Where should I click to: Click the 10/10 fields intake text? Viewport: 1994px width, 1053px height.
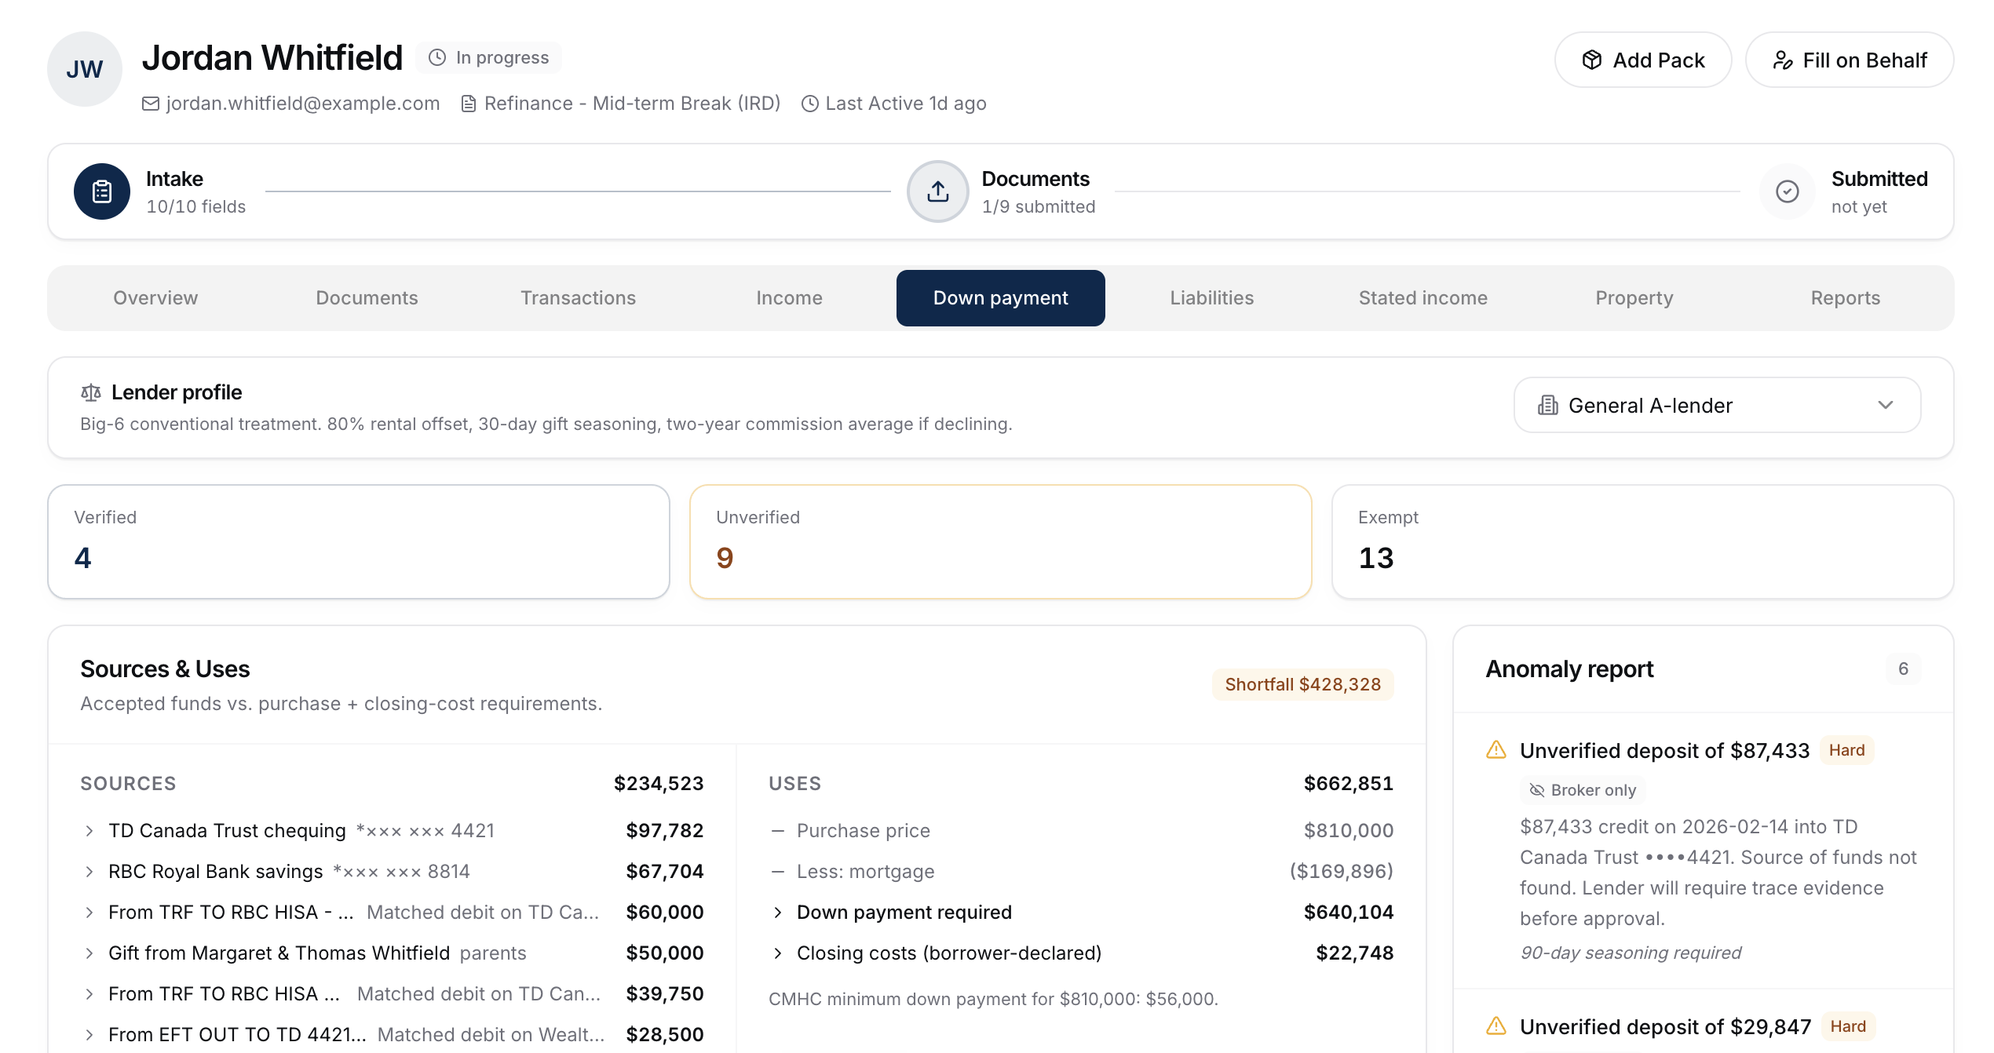pyautogui.click(x=195, y=206)
